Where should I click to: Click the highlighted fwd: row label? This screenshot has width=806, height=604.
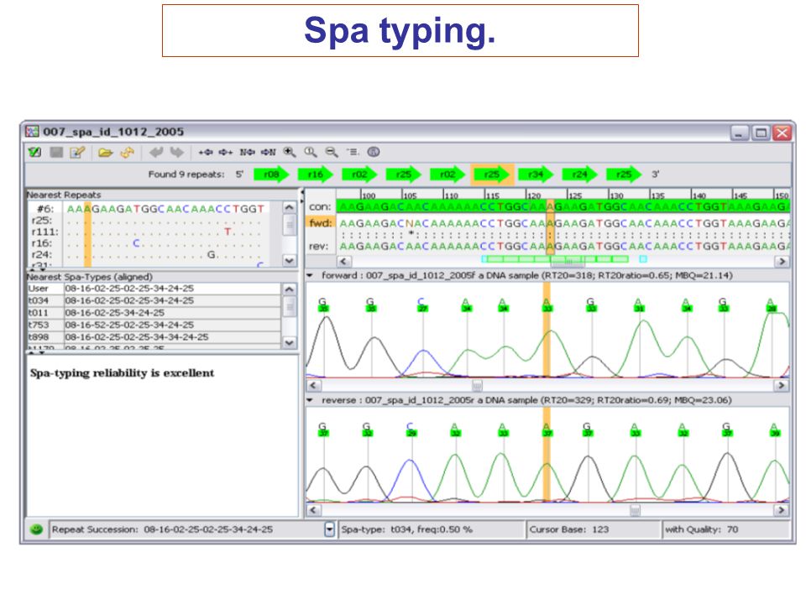pyautogui.click(x=320, y=222)
